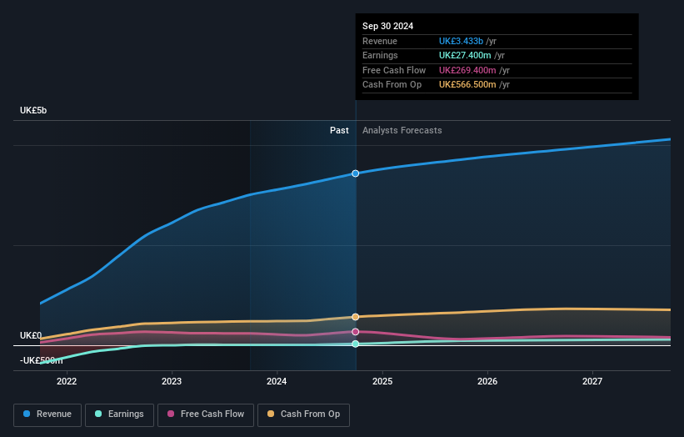Screen dimensions: 684x437
Task: Click the 2025 x-axis label
Action: [x=382, y=381]
